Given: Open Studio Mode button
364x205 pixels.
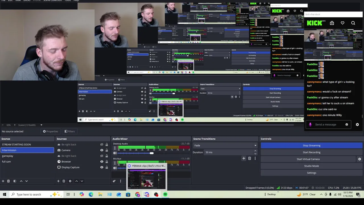Looking at the screenshot, I should [x=311, y=166].
